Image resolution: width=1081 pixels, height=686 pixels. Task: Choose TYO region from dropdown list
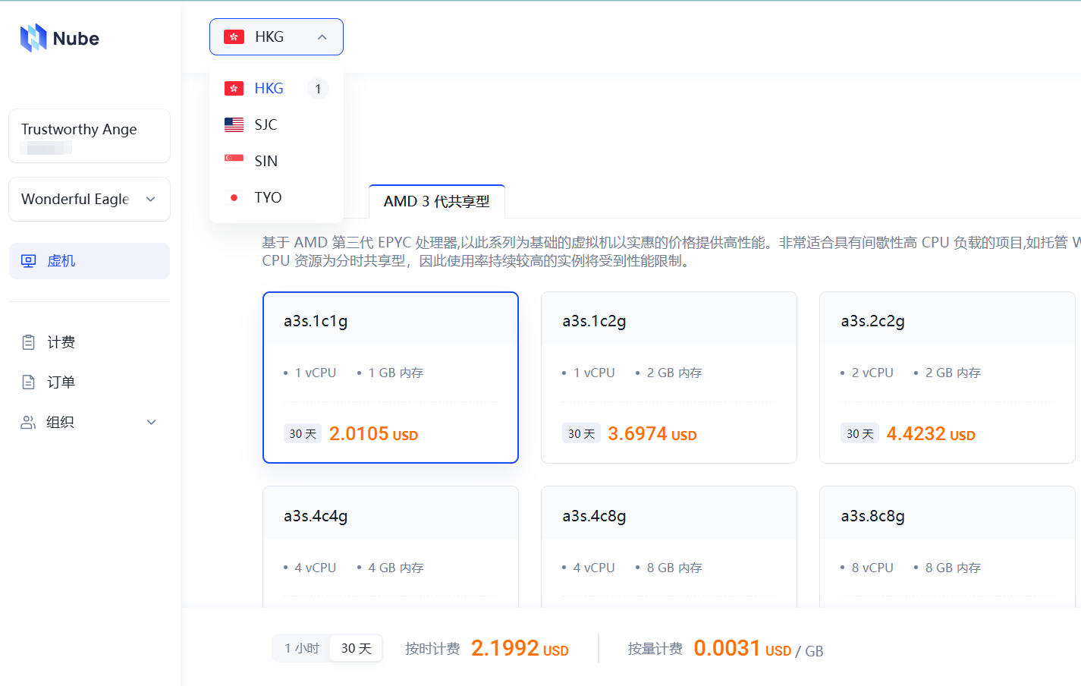click(276, 197)
